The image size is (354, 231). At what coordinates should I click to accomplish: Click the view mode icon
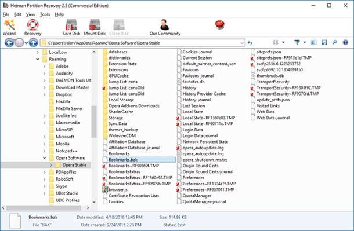(276, 42)
